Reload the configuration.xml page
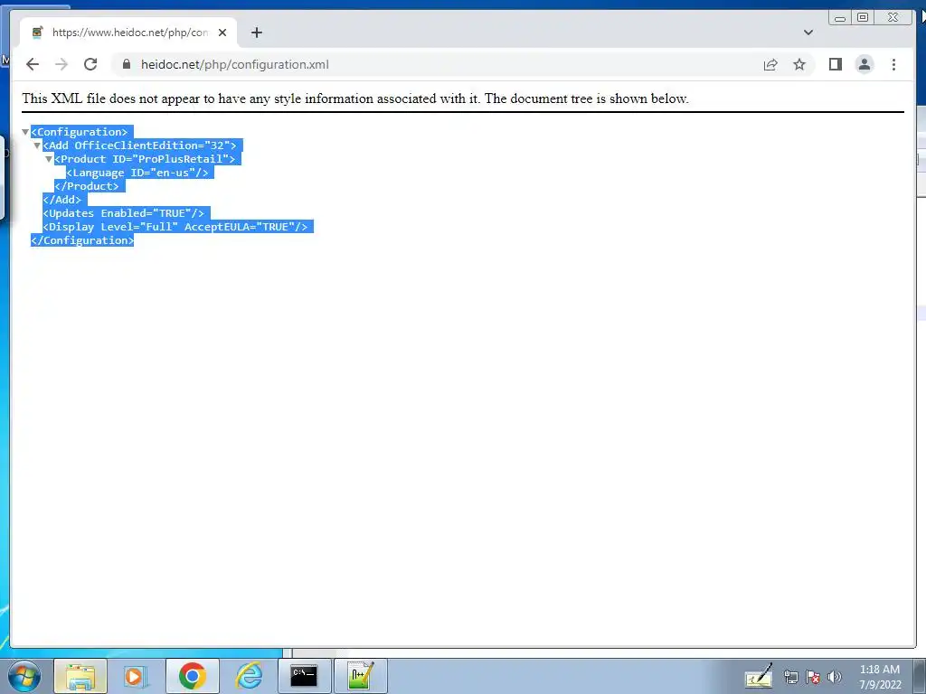 click(x=90, y=64)
